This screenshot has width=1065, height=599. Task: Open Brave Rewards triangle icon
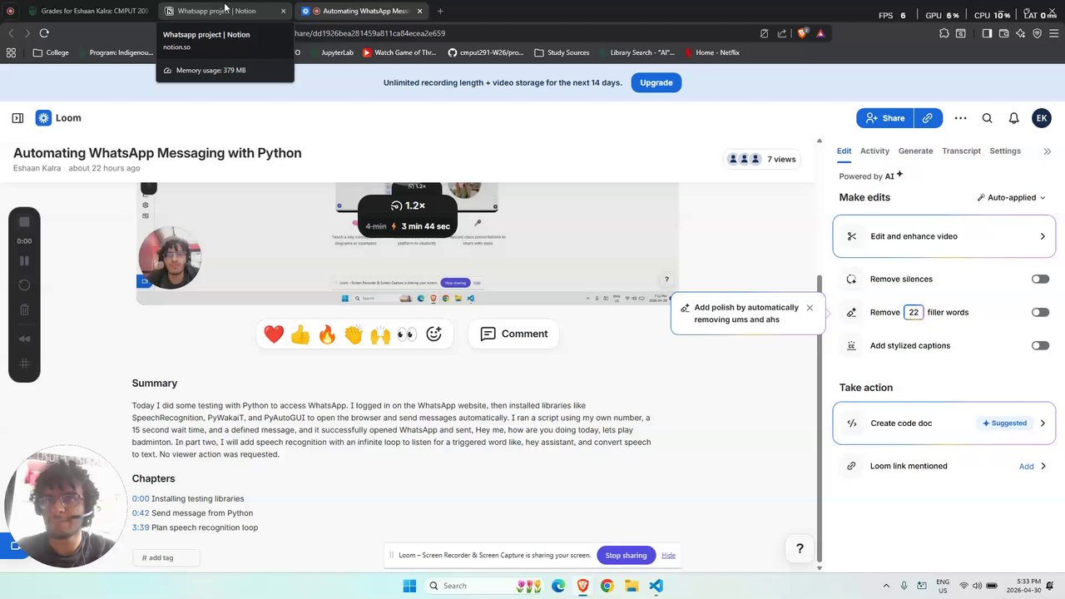820,33
